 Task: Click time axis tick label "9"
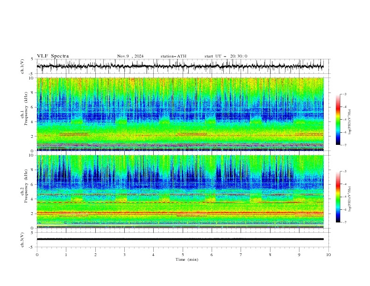click(x=299, y=255)
